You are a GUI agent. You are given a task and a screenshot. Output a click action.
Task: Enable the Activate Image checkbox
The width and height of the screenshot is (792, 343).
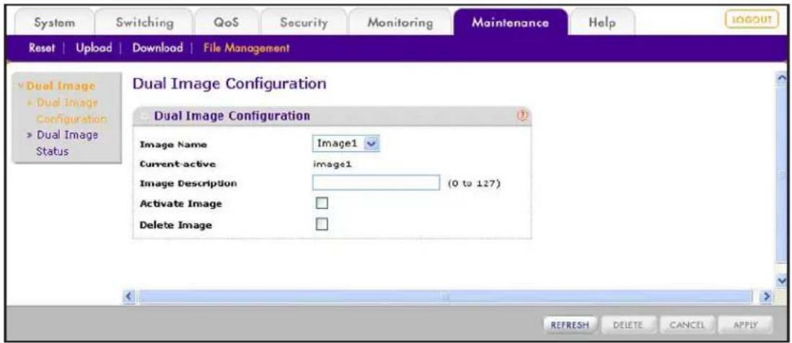point(322,203)
